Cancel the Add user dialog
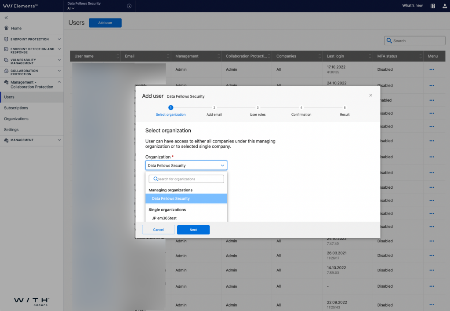The width and height of the screenshot is (450, 311). (158, 230)
